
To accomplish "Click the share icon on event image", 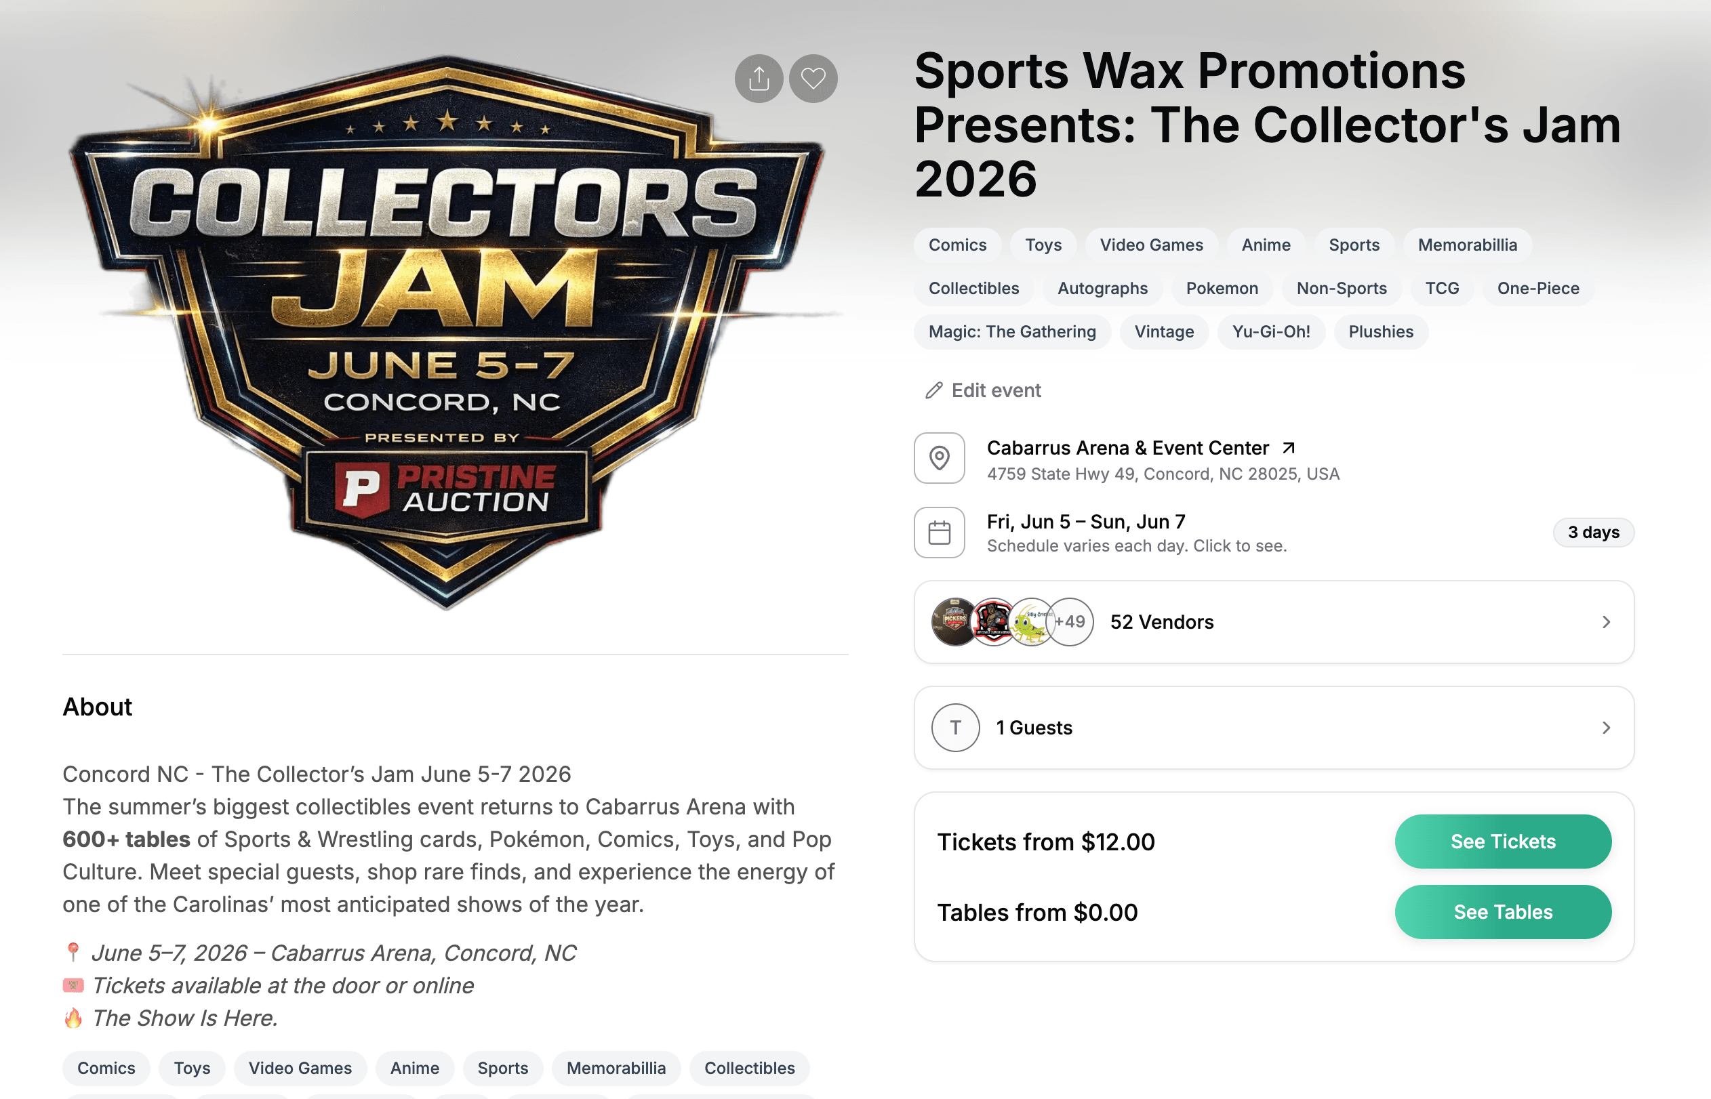I will coord(758,79).
